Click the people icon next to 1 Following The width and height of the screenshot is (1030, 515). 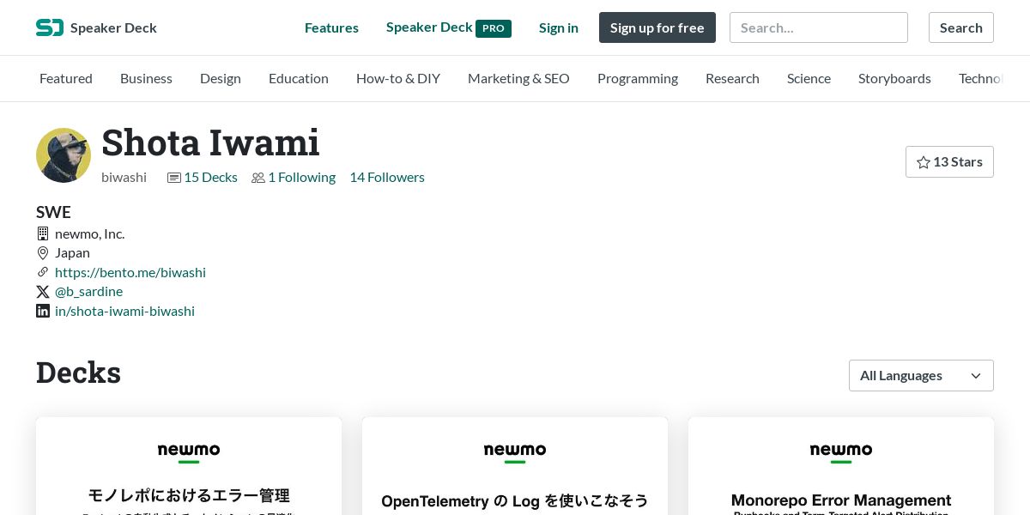click(258, 178)
